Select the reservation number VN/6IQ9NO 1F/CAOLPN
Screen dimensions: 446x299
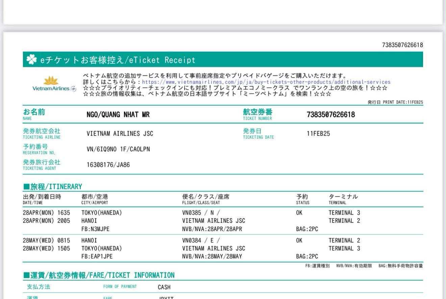[x=118, y=149]
